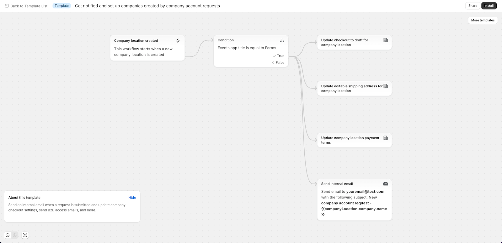Hide the About this template panel
The height and width of the screenshot is (243, 502).
coord(132,198)
